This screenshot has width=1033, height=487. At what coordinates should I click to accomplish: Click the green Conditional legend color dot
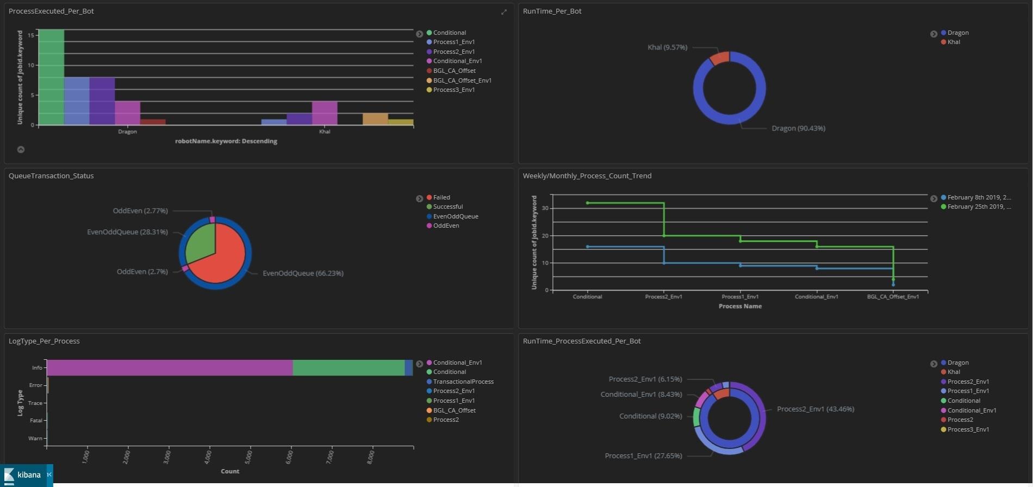(x=430, y=33)
